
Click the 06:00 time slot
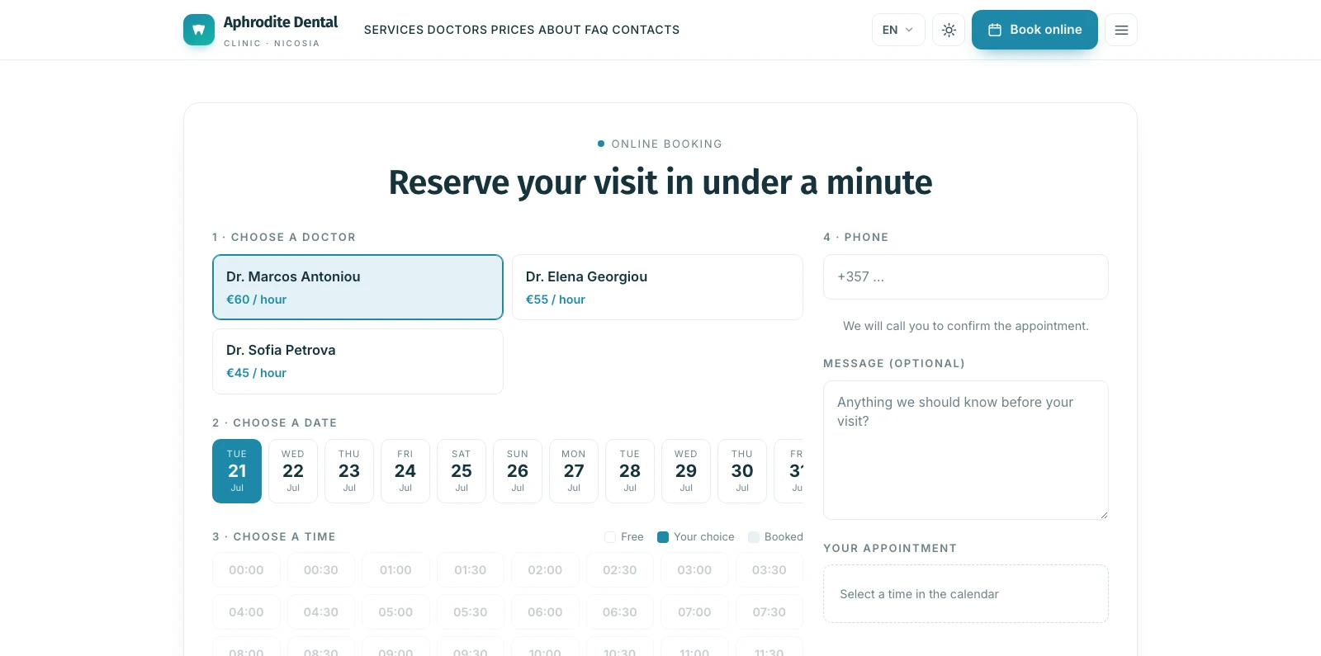[545, 612]
